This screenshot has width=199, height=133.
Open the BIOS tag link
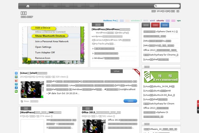click(x=146, y=21)
